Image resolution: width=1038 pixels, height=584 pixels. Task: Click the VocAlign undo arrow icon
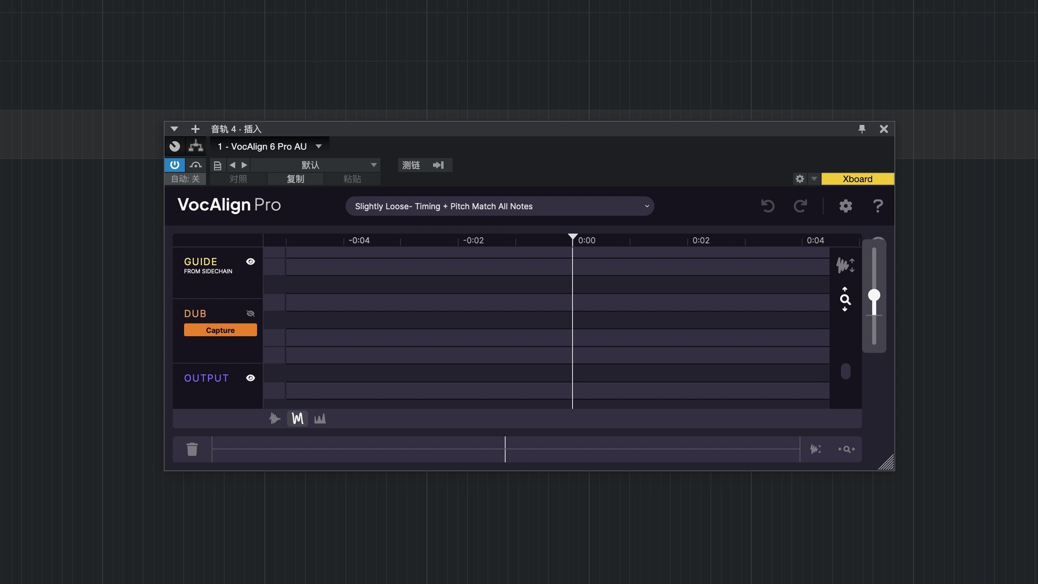768,206
